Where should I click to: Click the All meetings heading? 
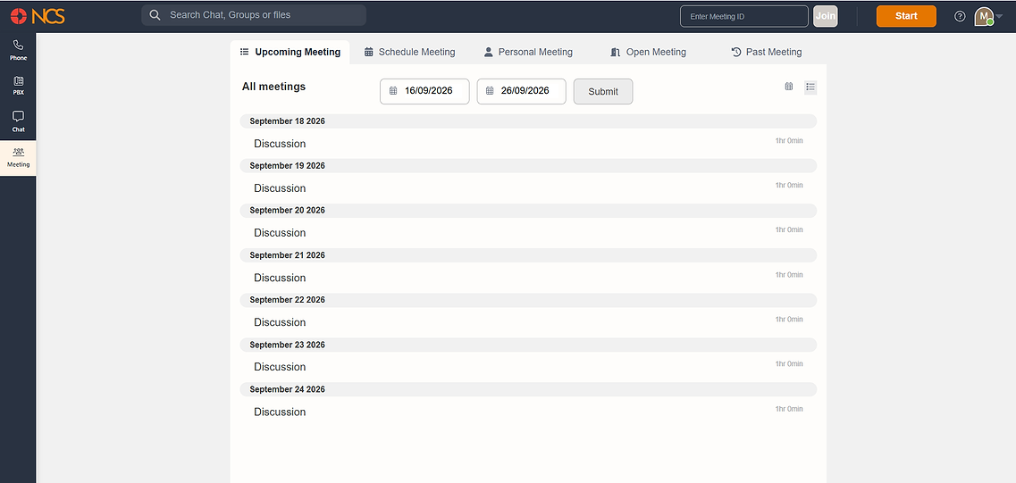[273, 86]
